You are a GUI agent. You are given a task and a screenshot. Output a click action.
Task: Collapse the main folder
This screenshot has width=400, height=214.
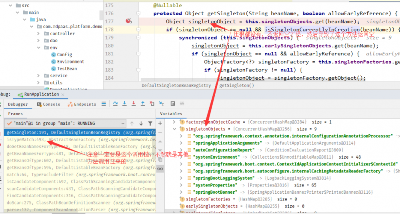(x=17, y=12)
